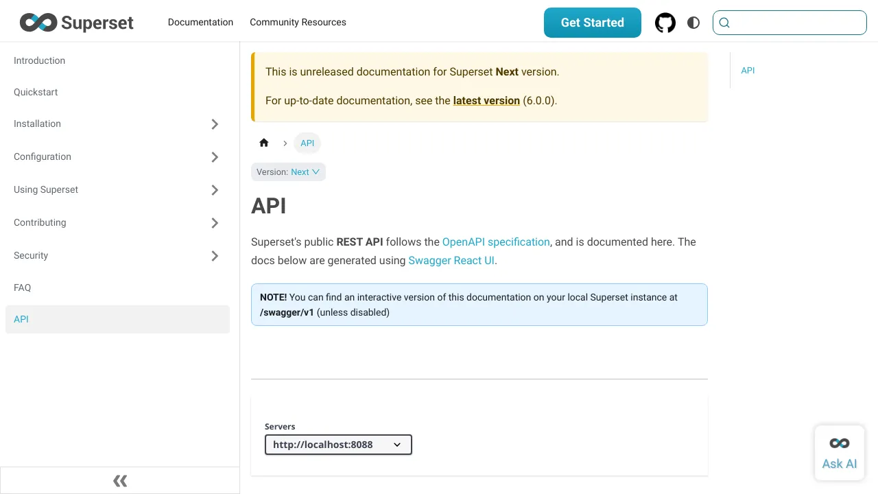Click the Installation sidebar label

(x=37, y=123)
